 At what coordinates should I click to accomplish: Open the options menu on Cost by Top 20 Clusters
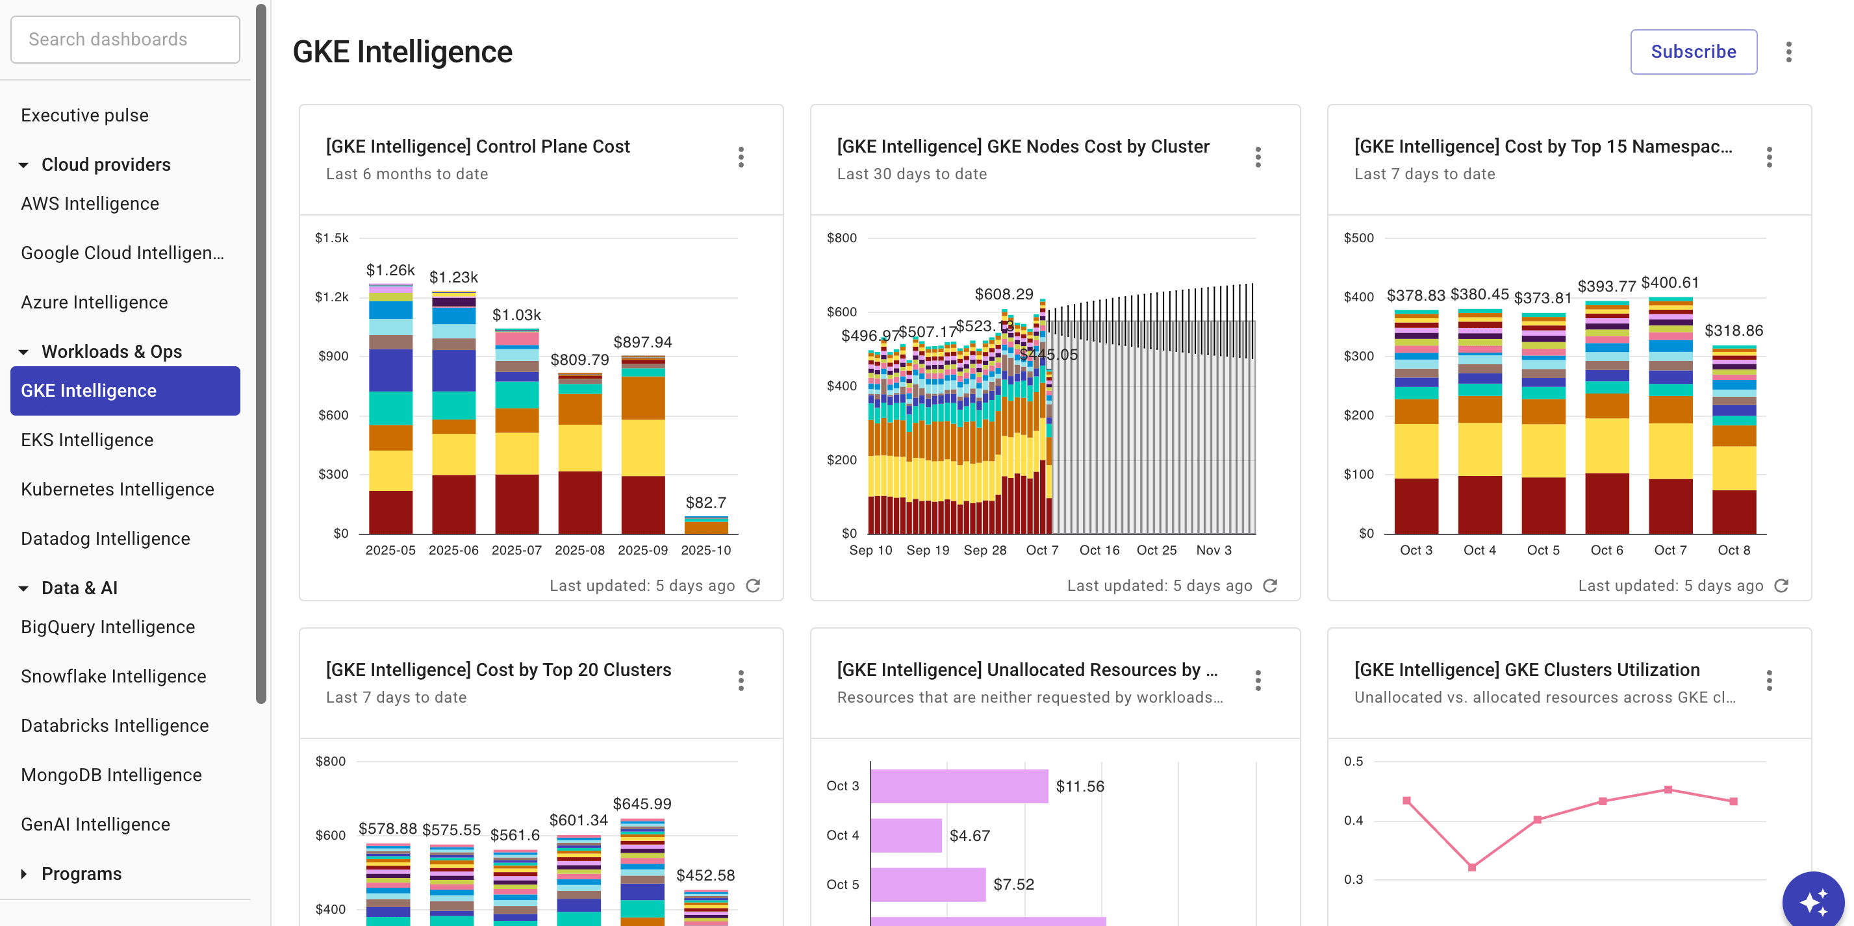[x=741, y=681]
